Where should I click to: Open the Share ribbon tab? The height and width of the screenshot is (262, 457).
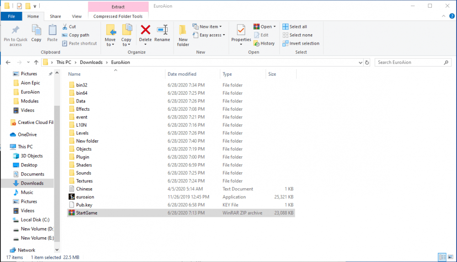click(55, 16)
